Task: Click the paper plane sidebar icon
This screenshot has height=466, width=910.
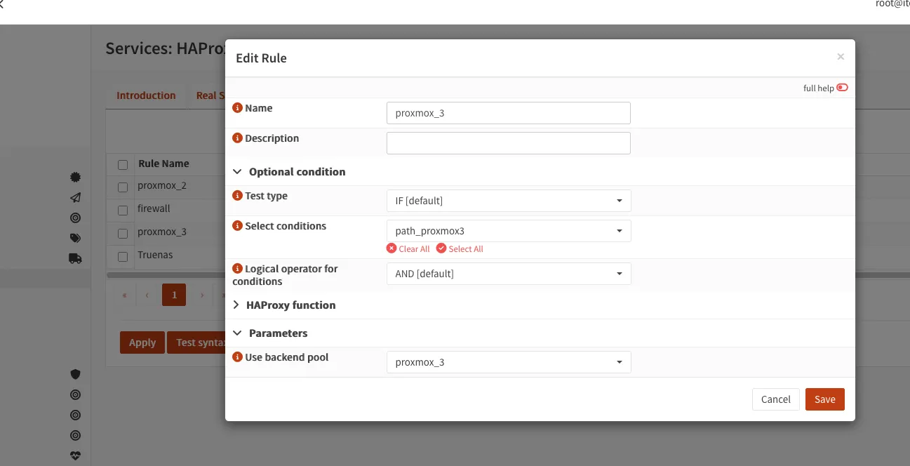Action: click(75, 198)
